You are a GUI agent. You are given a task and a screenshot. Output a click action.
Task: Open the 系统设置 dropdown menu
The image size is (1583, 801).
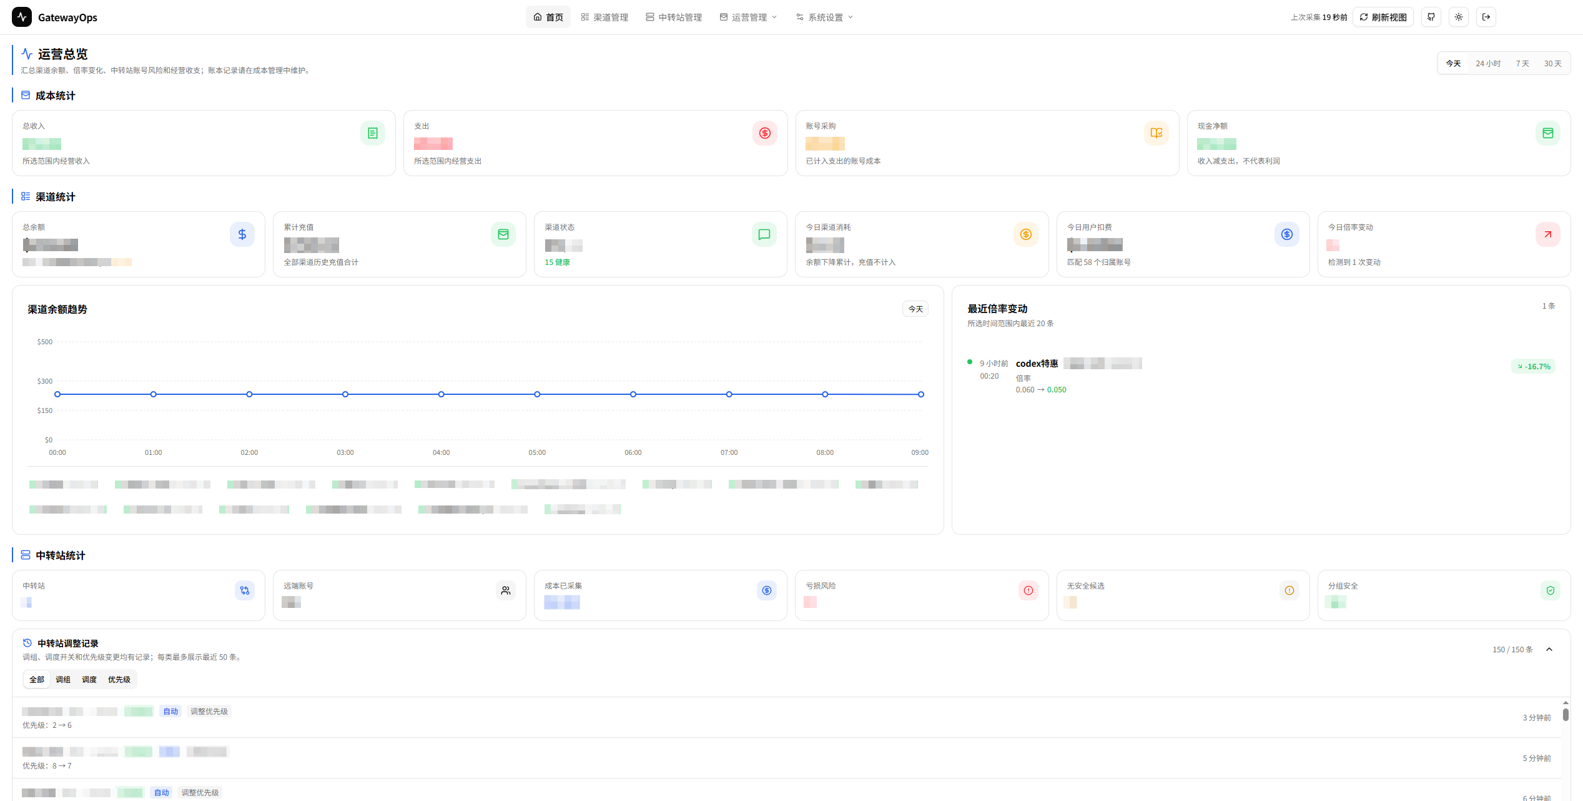pos(824,17)
